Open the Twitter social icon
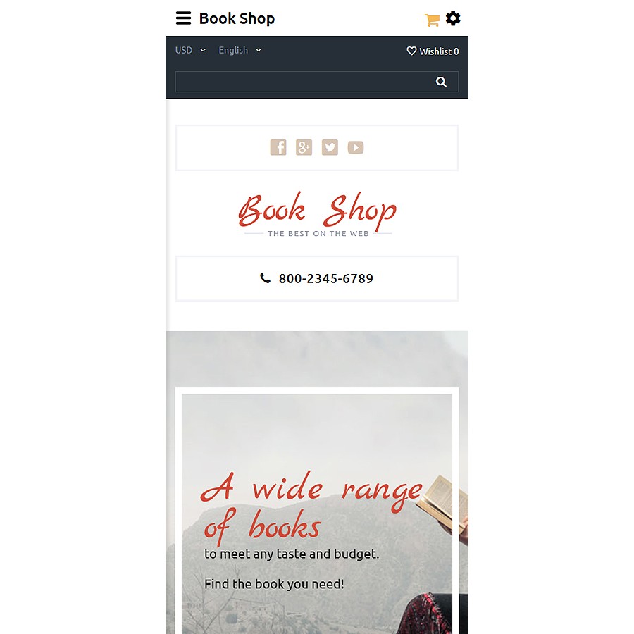 coord(330,148)
